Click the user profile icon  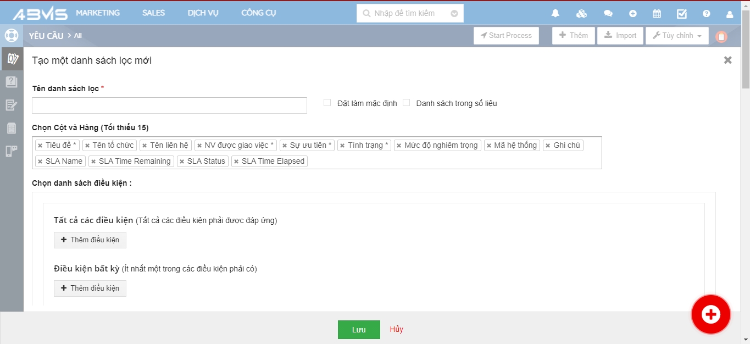730,14
